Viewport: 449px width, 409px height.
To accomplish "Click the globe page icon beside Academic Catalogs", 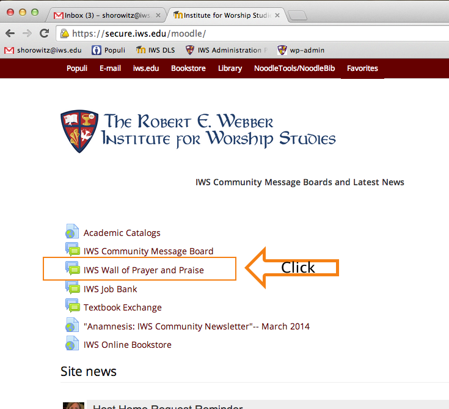I will [72, 231].
